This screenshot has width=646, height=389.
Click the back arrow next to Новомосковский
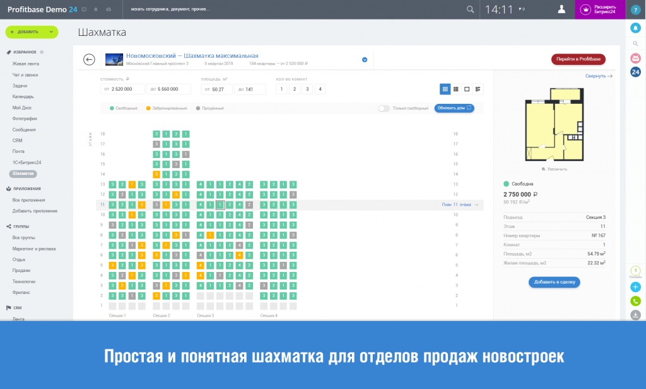pos(90,59)
